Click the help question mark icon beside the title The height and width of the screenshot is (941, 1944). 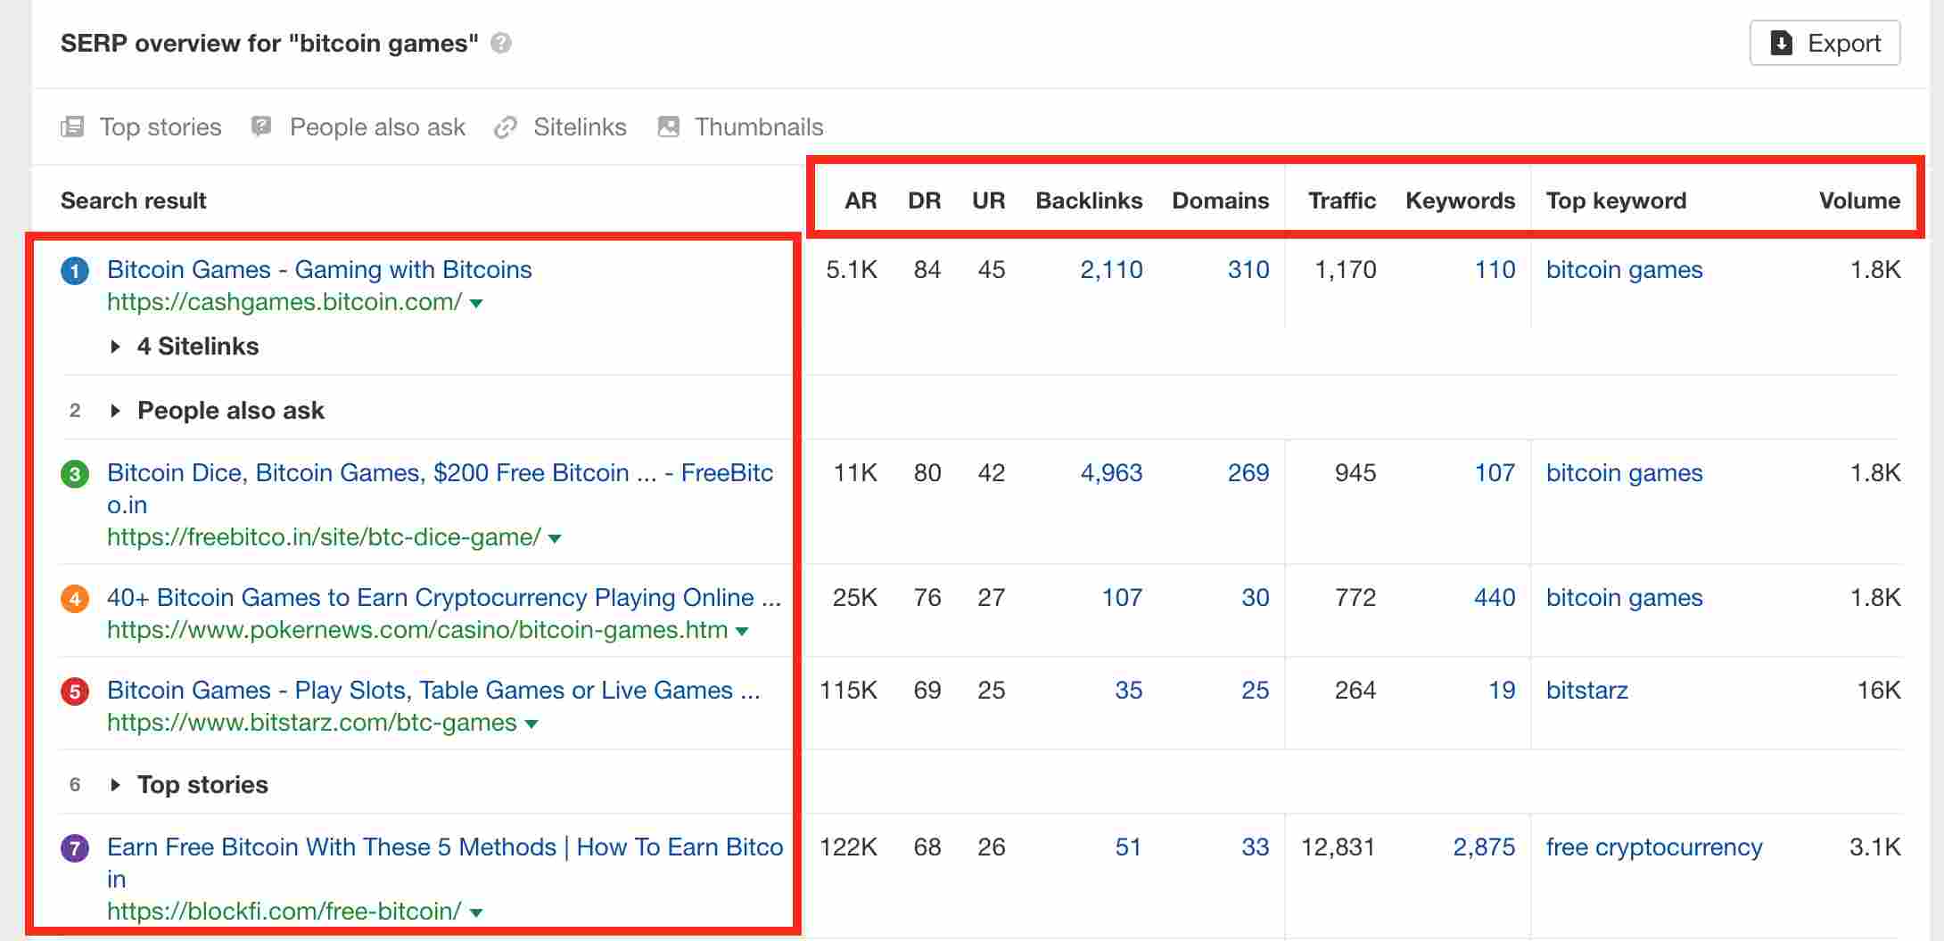click(501, 43)
